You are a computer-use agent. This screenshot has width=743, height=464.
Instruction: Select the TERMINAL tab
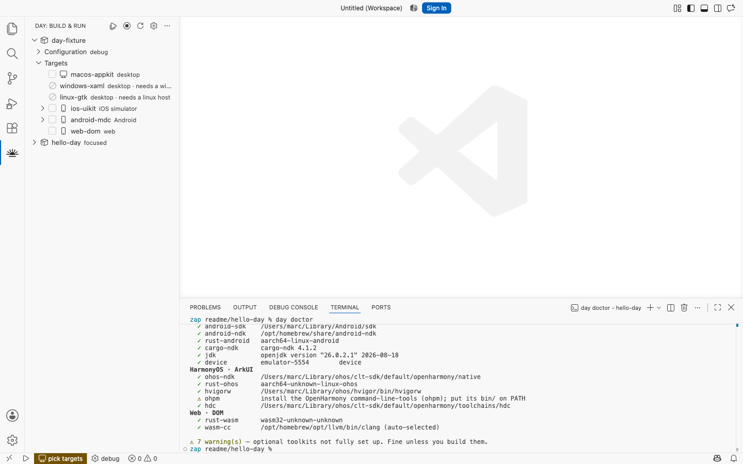(x=345, y=307)
